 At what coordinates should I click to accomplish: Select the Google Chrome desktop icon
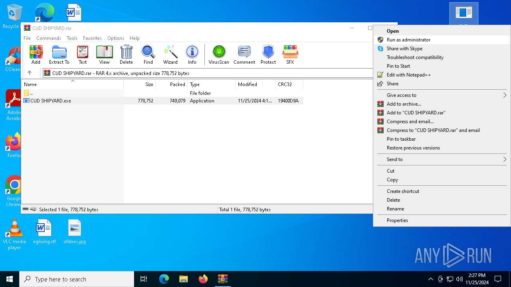pyautogui.click(x=13, y=191)
